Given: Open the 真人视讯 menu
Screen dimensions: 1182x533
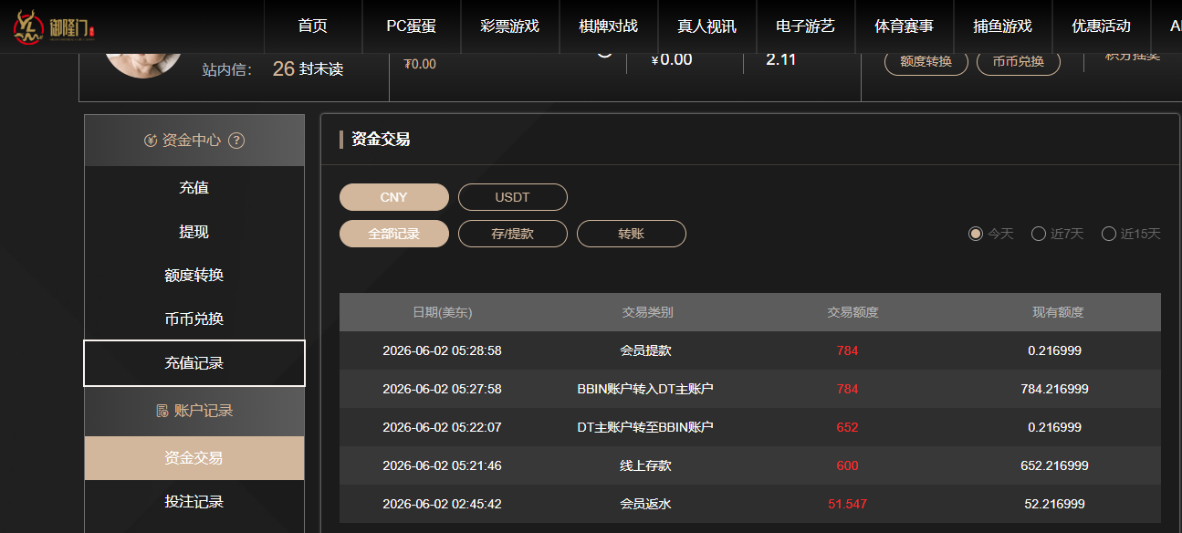Looking at the screenshot, I should (x=706, y=26).
